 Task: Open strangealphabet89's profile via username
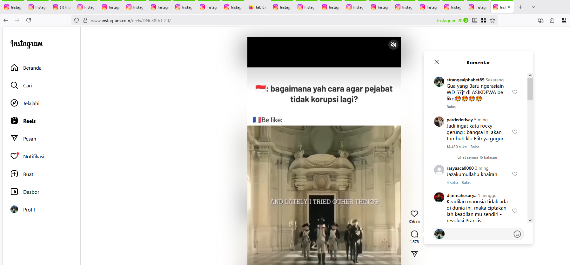[x=465, y=80]
